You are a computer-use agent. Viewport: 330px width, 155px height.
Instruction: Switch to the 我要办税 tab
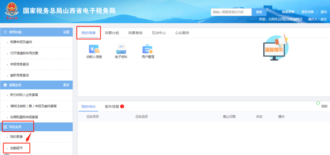click(x=112, y=33)
